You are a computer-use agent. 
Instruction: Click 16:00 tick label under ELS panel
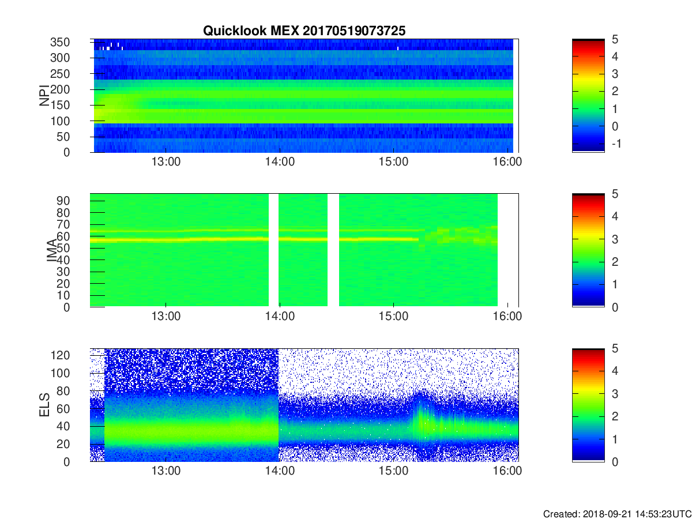coord(507,472)
